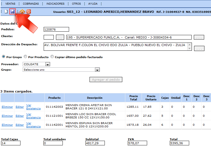Screen dimensions: 211x147
Task: Click the address box scroll up arrow
Action: point(189,45)
